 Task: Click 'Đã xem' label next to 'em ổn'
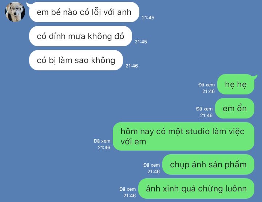tap(204, 109)
